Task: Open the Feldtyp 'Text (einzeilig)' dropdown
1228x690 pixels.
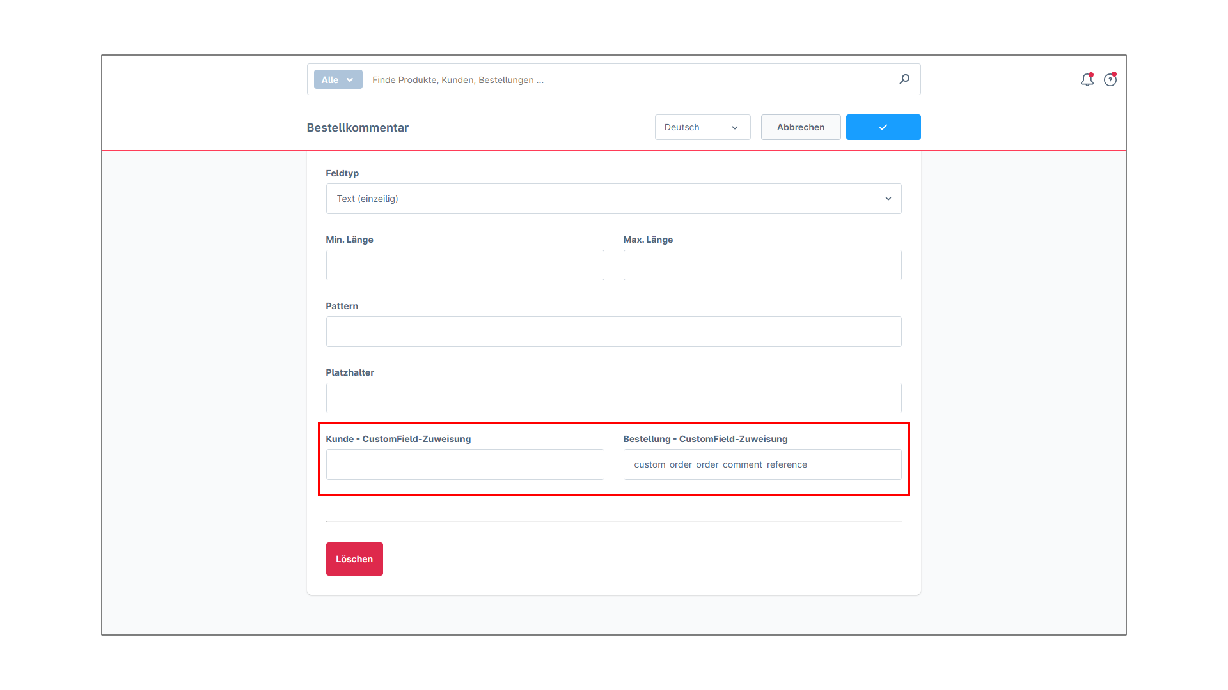Action: [613, 199]
